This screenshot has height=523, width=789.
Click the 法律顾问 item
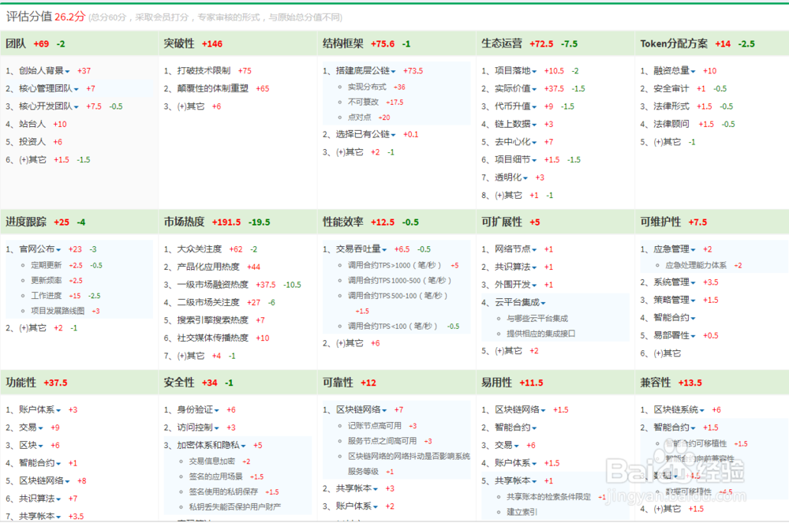tap(671, 124)
